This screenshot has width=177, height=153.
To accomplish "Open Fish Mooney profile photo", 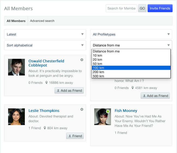I will [103, 117].
